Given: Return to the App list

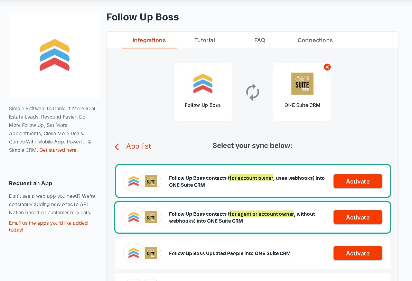Looking at the screenshot, I should 139,147.
